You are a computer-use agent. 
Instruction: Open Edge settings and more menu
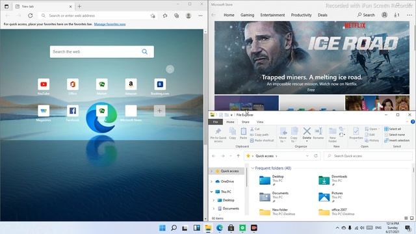pyautogui.click(x=201, y=16)
